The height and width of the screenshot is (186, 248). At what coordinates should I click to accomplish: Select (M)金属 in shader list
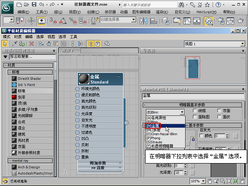pyautogui.click(x=165, y=126)
